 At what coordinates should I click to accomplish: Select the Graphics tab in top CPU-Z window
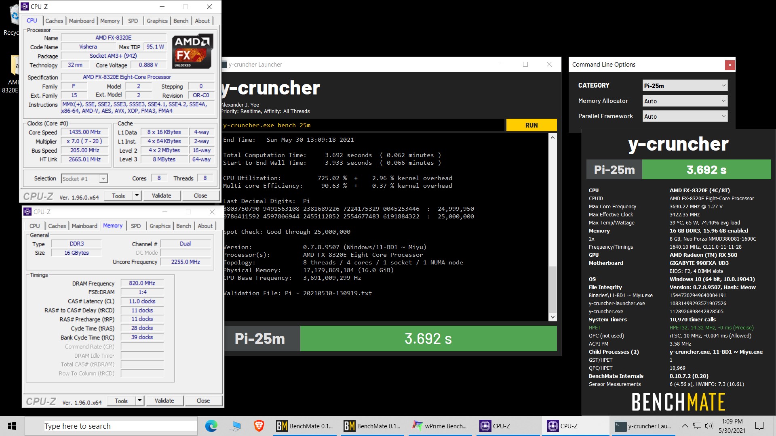[x=157, y=21]
